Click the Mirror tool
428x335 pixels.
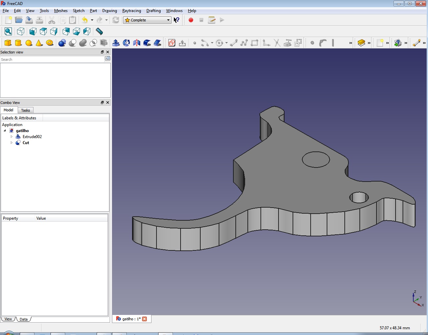pos(137,43)
